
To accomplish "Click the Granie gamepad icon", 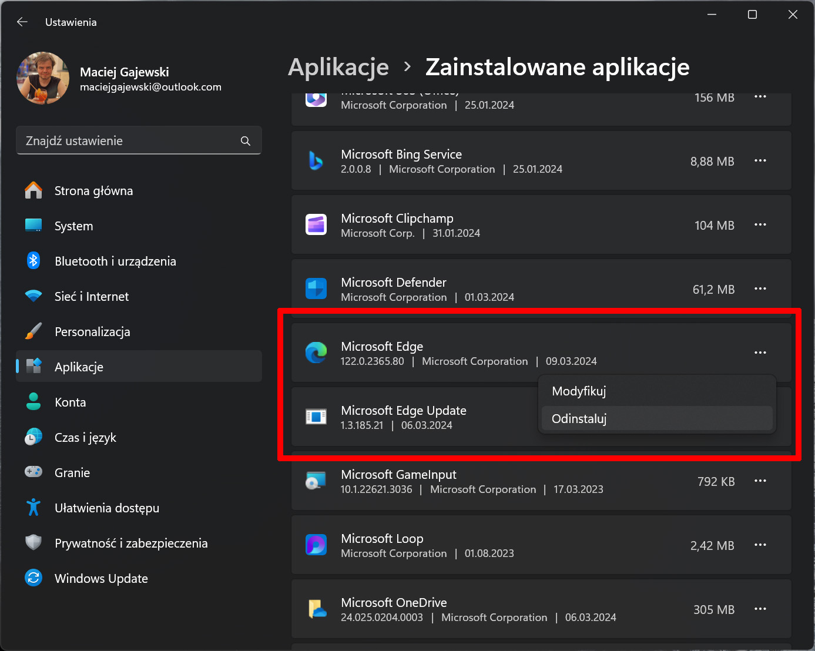I will coord(33,472).
